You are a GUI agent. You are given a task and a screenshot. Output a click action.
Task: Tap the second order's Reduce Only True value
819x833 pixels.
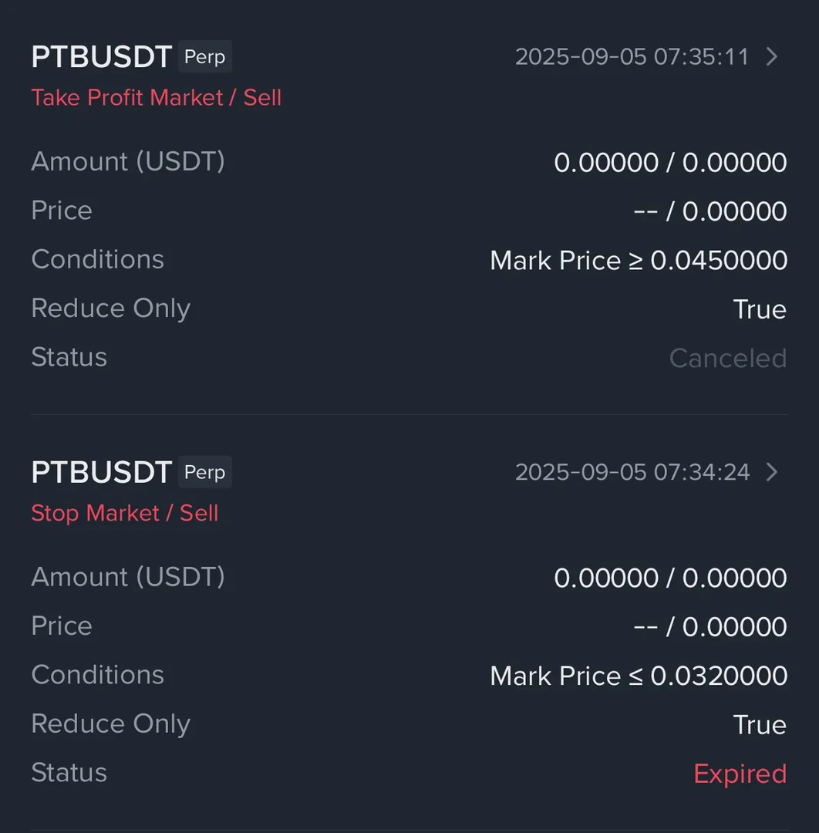[x=760, y=725]
